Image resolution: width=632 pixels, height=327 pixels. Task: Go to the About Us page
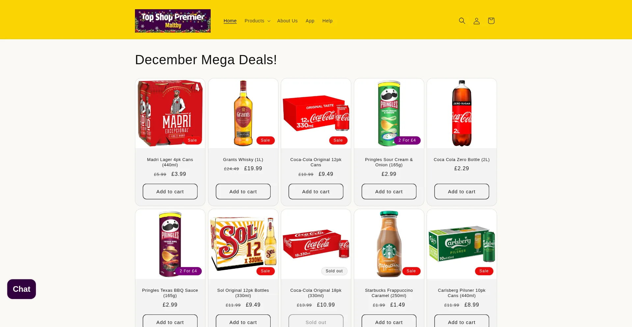pyautogui.click(x=287, y=21)
